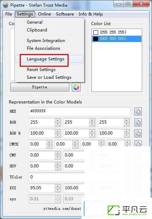Viewport: 152px width, 219px height.
Task: Open the General settings menu entry
Action: tap(34, 22)
